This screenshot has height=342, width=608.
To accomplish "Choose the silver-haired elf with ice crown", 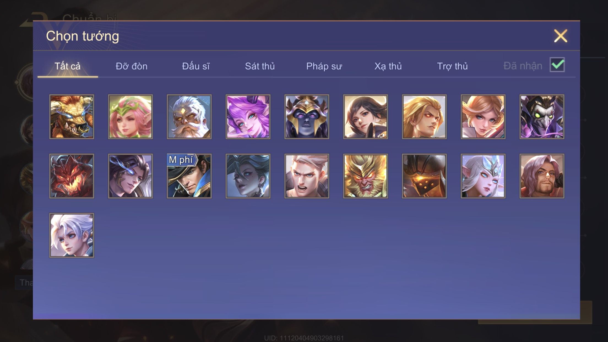I will tap(483, 176).
